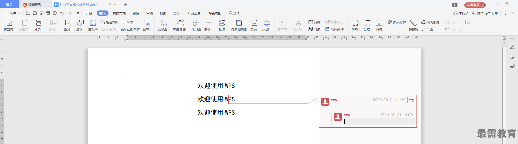The width and height of the screenshot is (518, 144).
Task: Click 插入附件 insert attachment
Action: click(397, 22)
